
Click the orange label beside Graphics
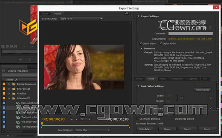pos(4,93)
